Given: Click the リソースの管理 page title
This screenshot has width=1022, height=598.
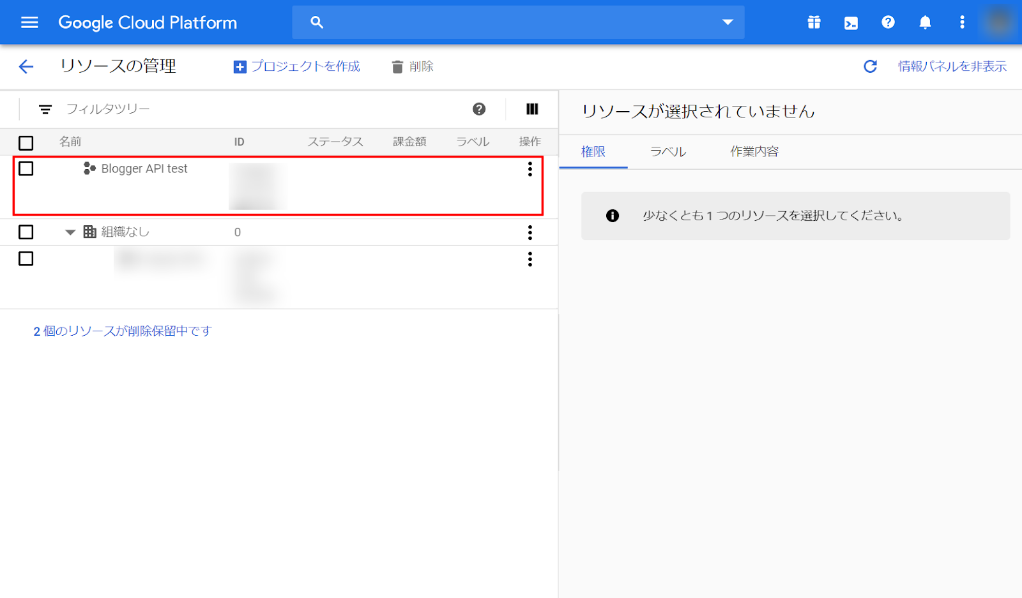Looking at the screenshot, I should (118, 66).
